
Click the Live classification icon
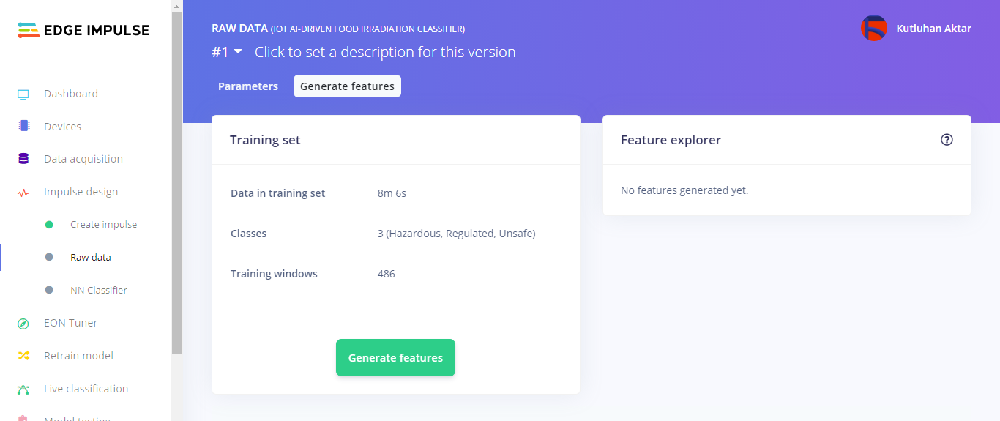point(23,389)
